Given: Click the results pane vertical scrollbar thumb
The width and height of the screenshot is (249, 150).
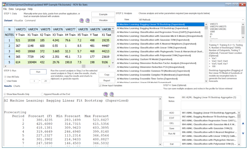Looking at the screenshot, I should pos(160,116).
